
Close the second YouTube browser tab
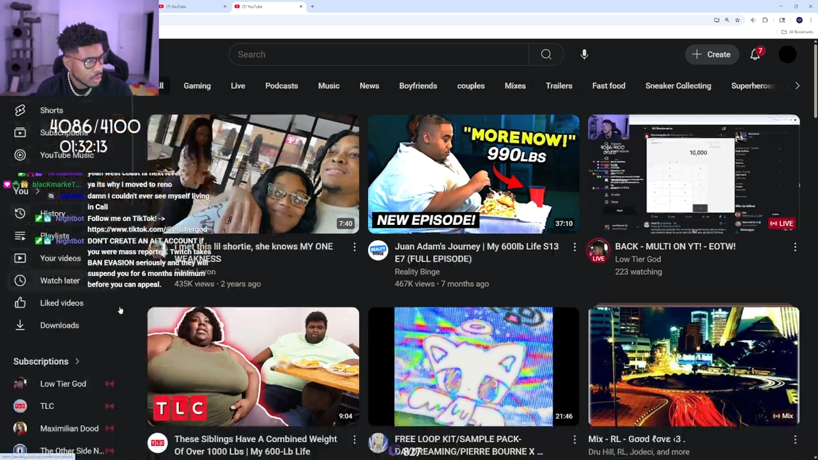click(x=301, y=6)
